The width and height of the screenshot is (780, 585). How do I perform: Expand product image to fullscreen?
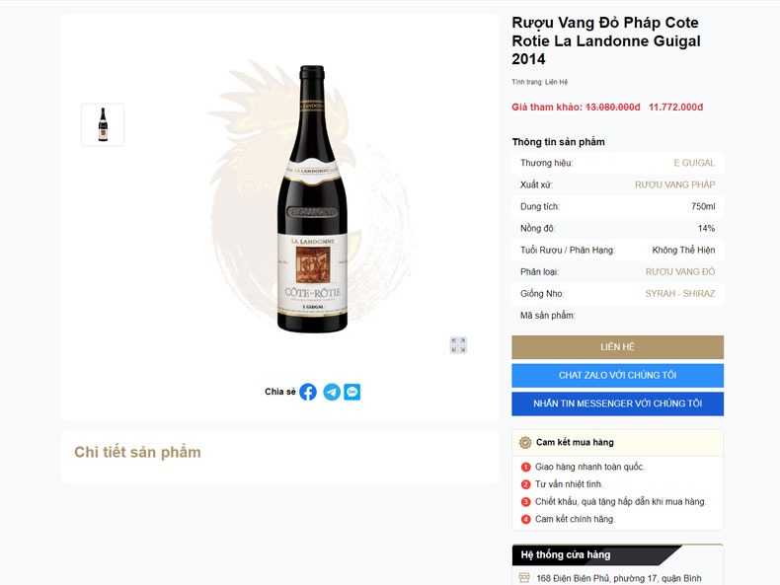(x=458, y=345)
